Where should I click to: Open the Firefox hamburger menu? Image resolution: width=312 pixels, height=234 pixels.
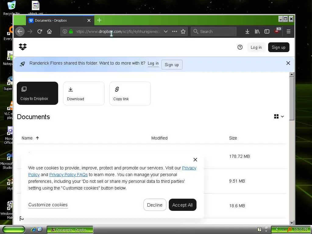click(x=288, y=31)
